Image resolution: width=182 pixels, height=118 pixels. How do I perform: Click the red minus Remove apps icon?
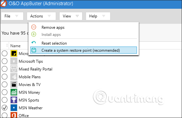coord(34,27)
